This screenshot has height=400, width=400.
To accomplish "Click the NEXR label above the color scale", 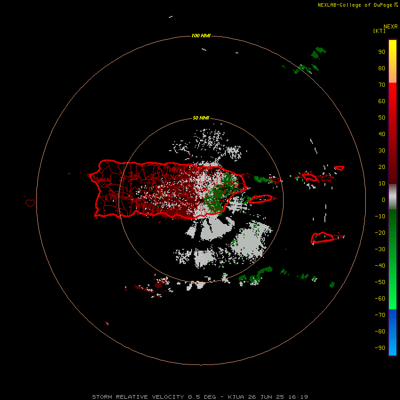I will (391, 27).
